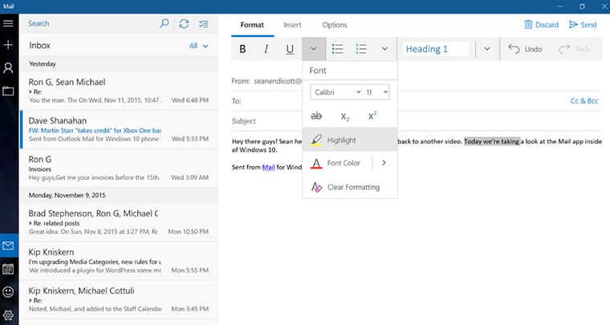Toggle underline formatting

coord(290,49)
